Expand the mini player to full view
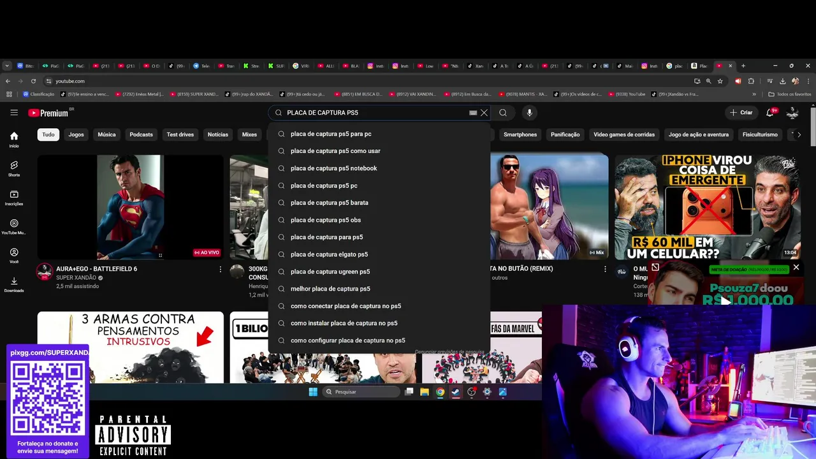This screenshot has height=459, width=816. 655,268
